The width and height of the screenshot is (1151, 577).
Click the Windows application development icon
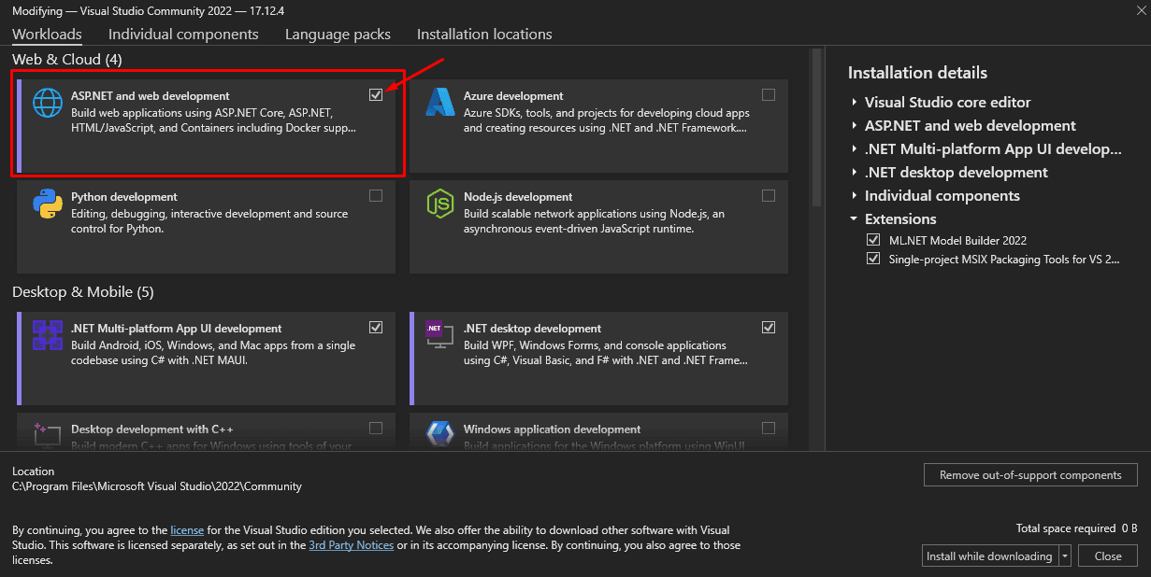pyautogui.click(x=439, y=435)
